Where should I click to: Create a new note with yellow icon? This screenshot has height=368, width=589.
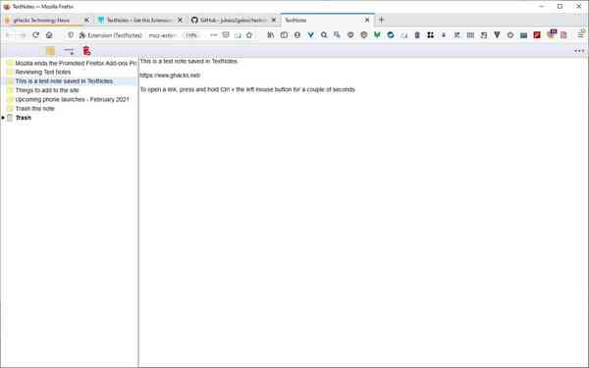click(x=50, y=51)
